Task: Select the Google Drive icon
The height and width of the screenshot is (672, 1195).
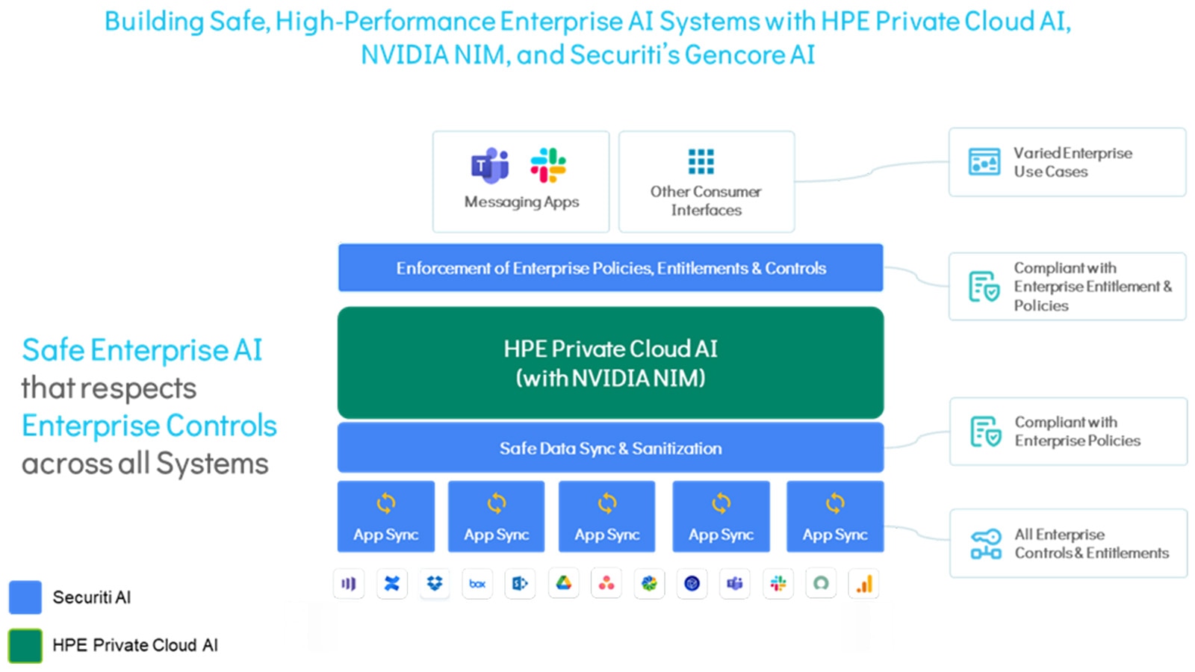Action: pos(563,584)
